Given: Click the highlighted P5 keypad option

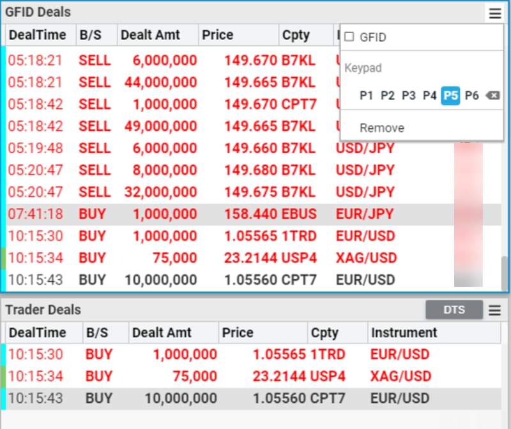Looking at the screenshot, I should click(451, 96).
